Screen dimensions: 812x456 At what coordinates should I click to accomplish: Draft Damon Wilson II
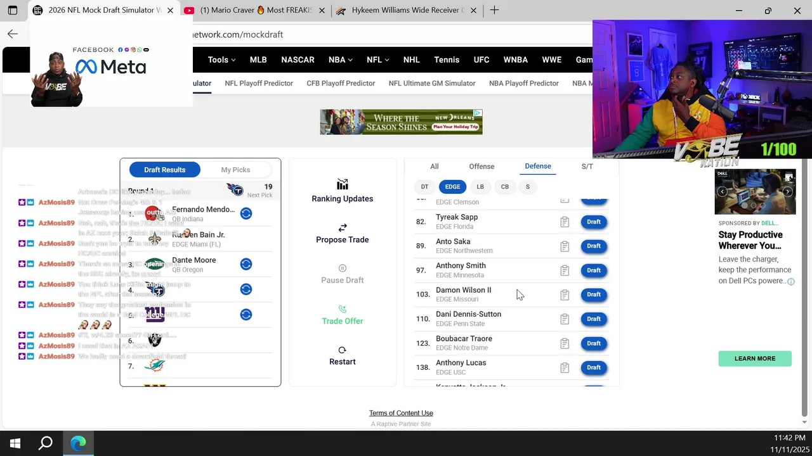pos(594,294)
